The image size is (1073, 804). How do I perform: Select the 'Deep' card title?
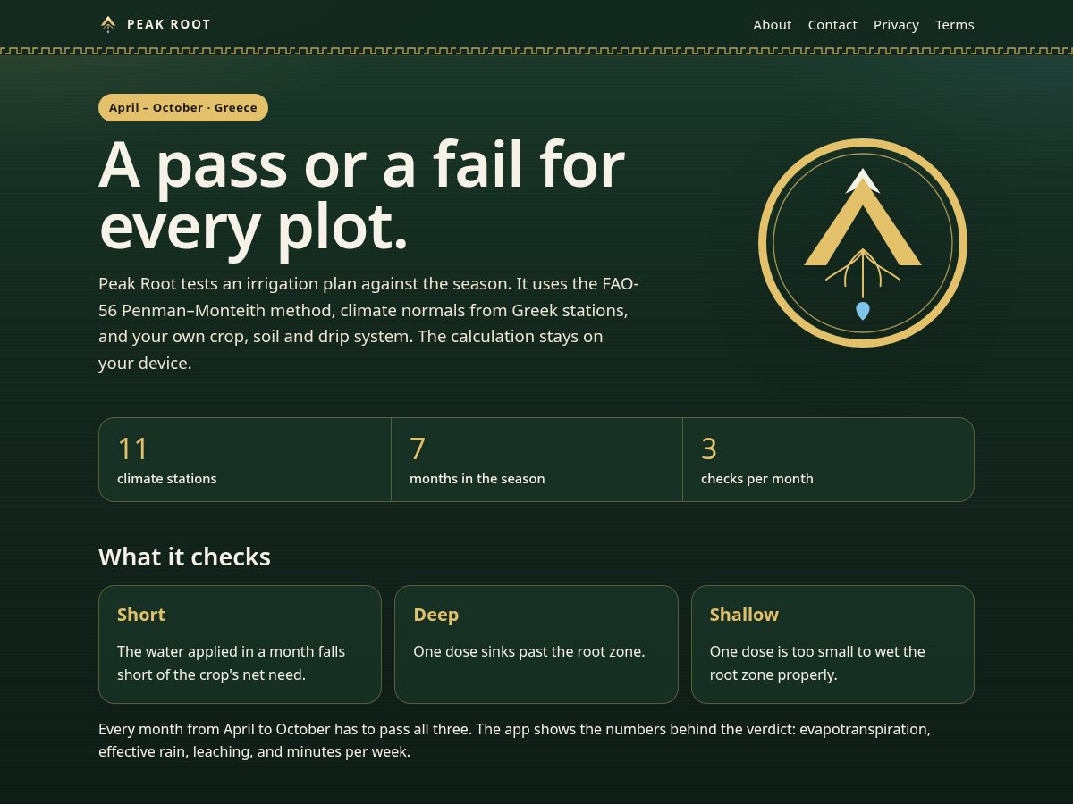pos(436,615)
